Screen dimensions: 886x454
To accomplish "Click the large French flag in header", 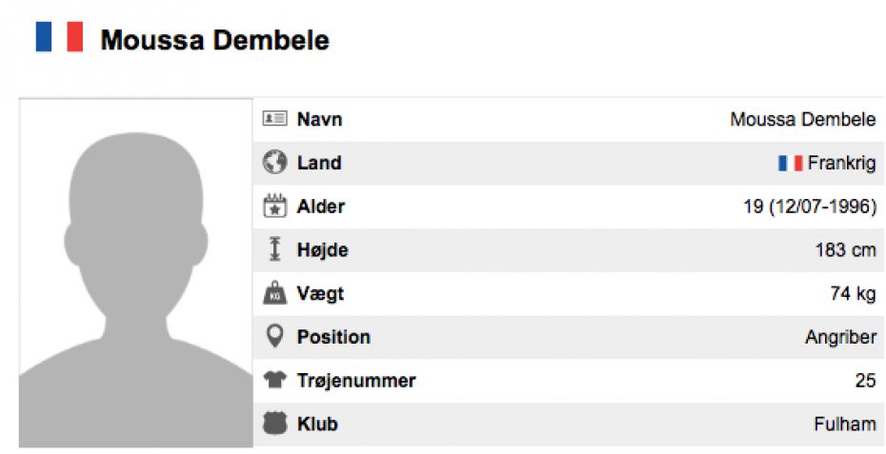I will 59,38.
